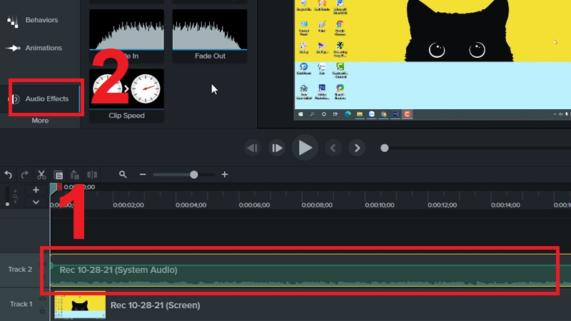Click the track height slider knob
This screenshot has width=571, height=321.
[7, 204]
